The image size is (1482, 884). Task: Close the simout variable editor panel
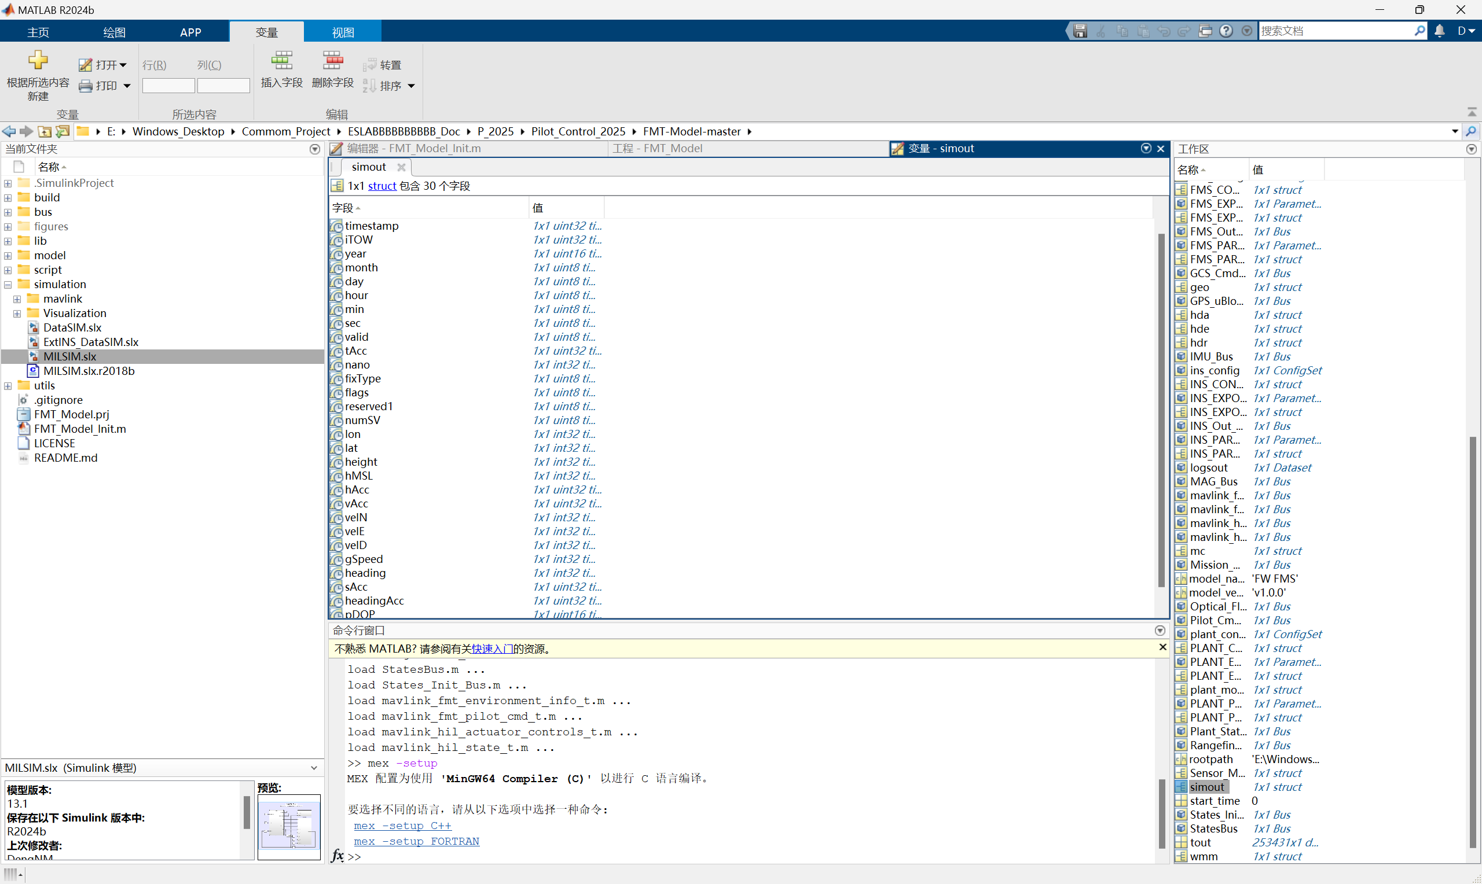(x=1161, y=149)
